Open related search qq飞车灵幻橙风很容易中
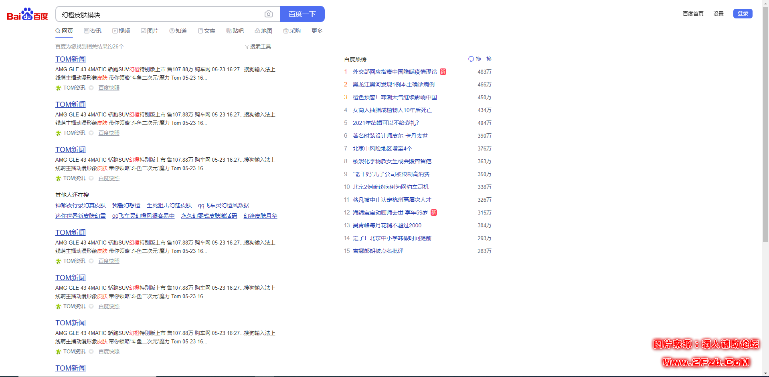769x377 pixels. tap(144, 216)
